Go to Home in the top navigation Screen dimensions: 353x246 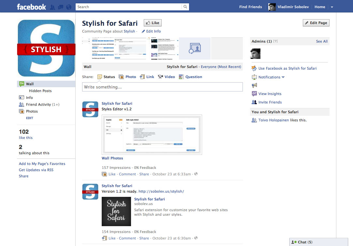(320, 7)
